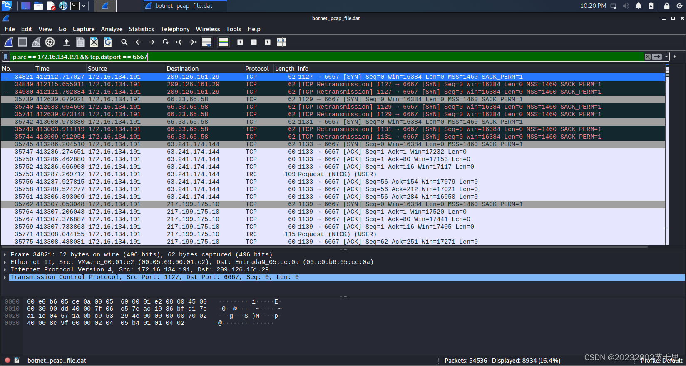Screen dimensions: 686x366
Task: Zoom in the packet text
Action: 240,42
